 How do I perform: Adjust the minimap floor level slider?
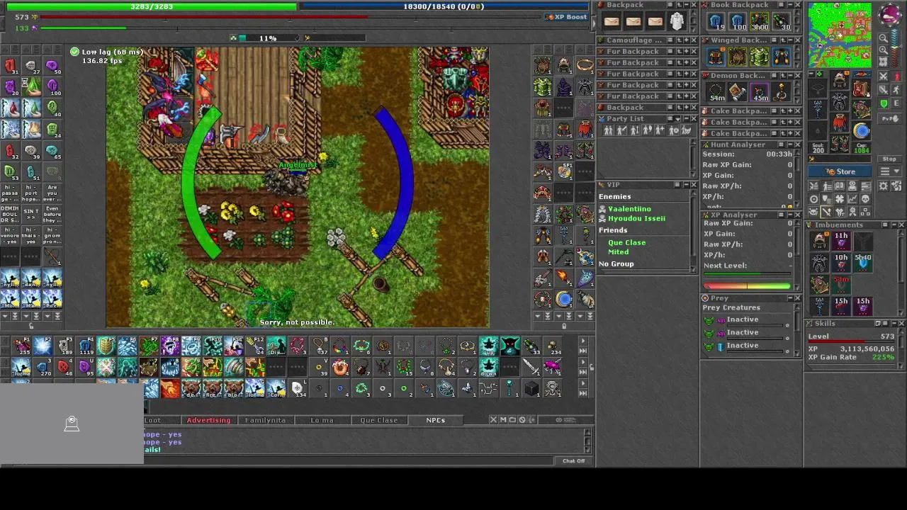[895, 49]
